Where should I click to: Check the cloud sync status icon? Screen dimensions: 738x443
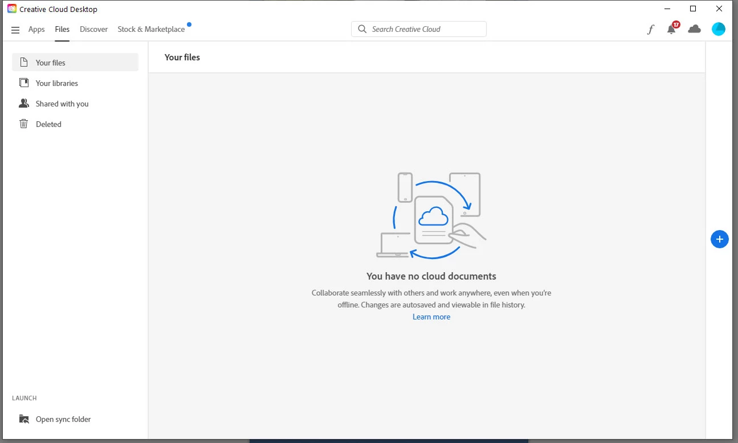(x=694, y=29)
